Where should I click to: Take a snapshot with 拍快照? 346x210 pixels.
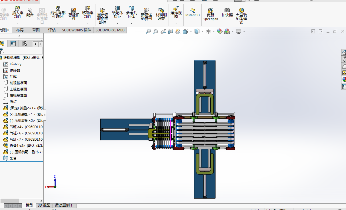pos(227,12)
